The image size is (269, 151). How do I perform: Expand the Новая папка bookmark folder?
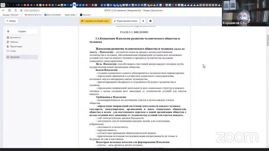point(71,15)
